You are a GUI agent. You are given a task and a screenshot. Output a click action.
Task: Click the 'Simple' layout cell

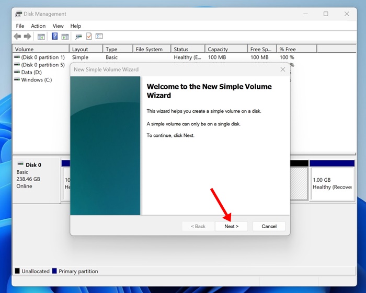[x=80, y=57]
